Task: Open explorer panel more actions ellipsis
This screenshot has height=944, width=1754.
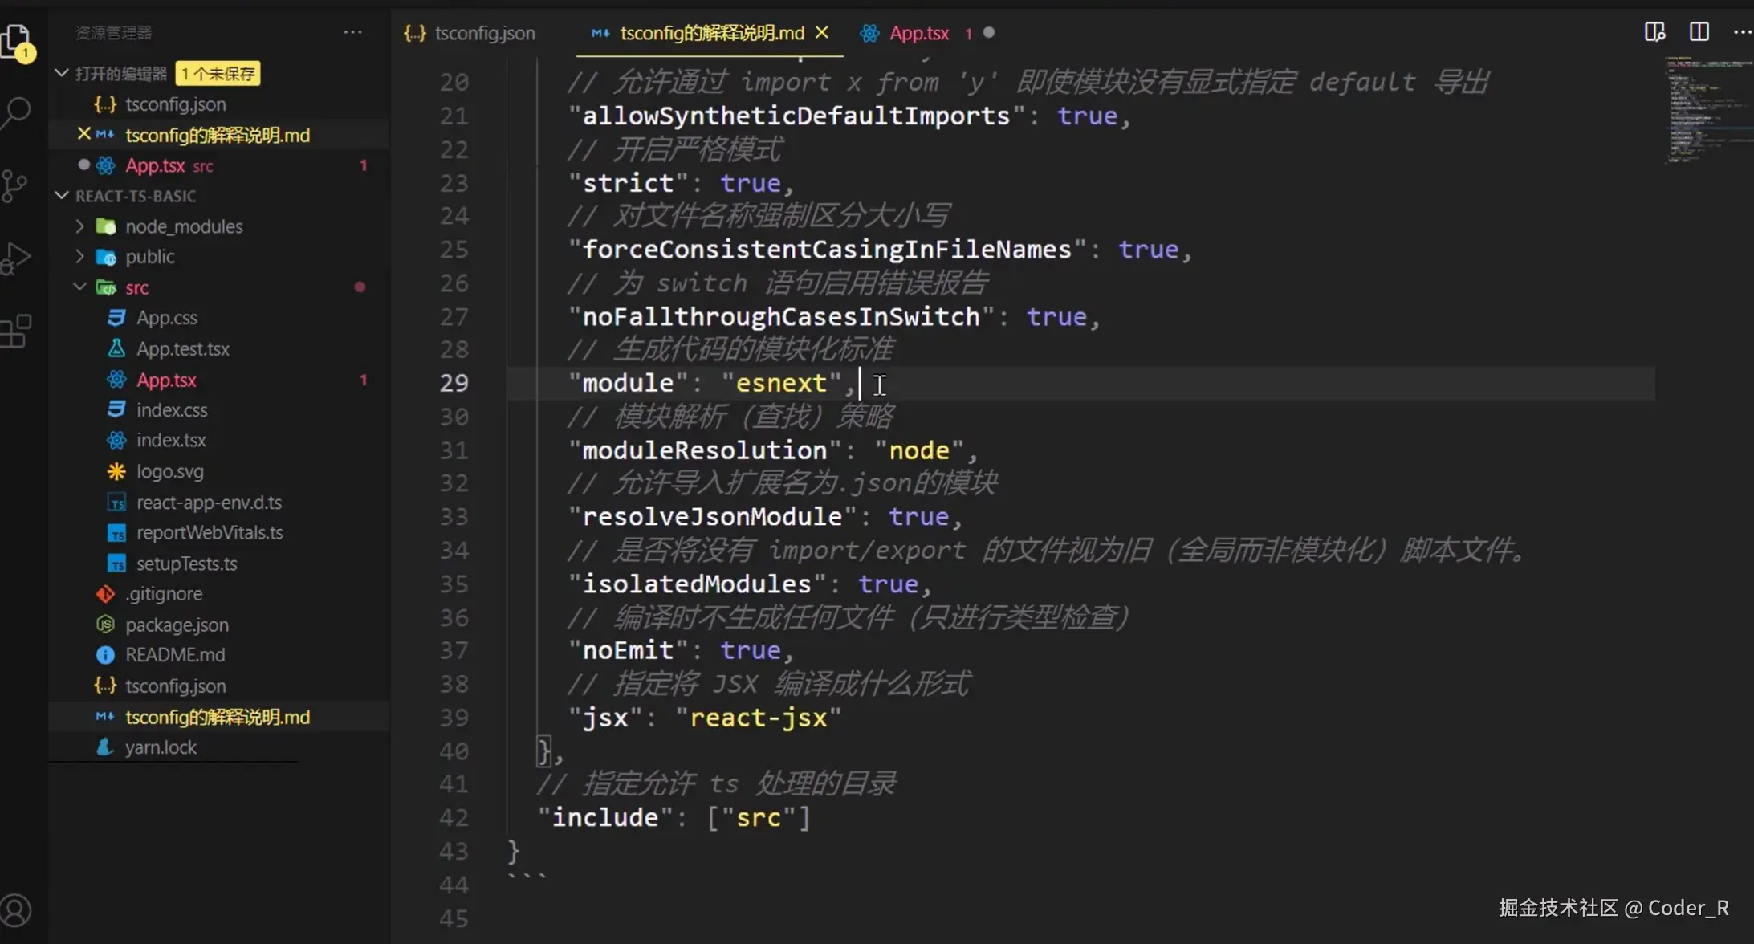Action: point(352,32)
